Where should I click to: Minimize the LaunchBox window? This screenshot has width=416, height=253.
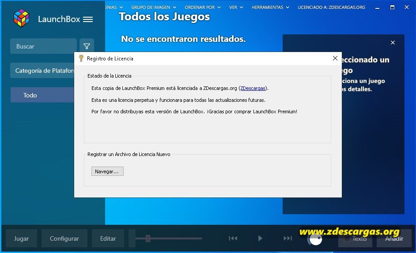[377, 7]
